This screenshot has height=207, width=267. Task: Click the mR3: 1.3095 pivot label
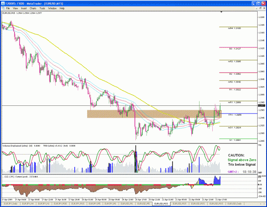pos(235,61)
